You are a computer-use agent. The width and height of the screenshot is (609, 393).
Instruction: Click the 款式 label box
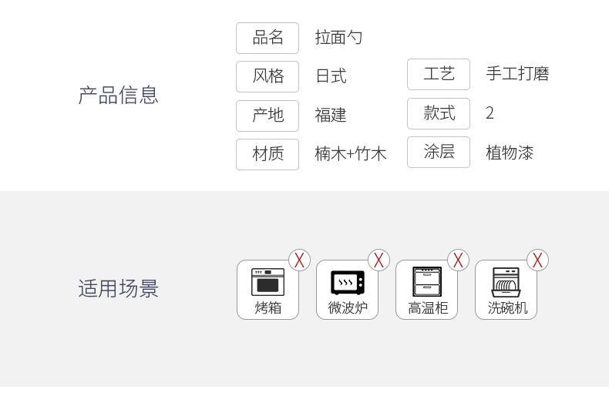439,113
